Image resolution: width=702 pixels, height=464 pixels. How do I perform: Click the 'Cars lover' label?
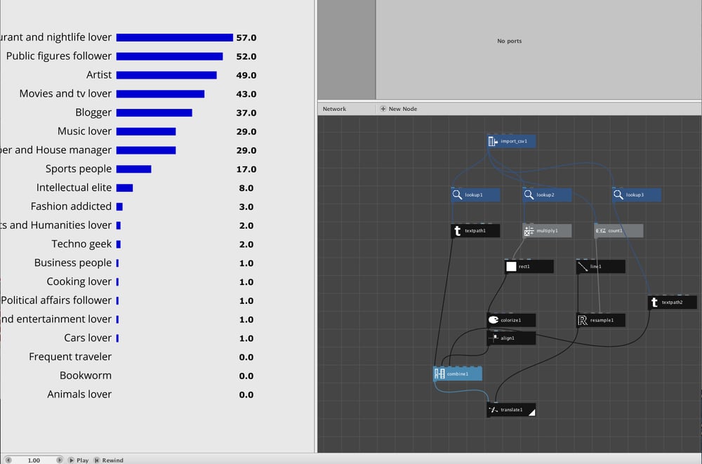click(x=88, y=338)
